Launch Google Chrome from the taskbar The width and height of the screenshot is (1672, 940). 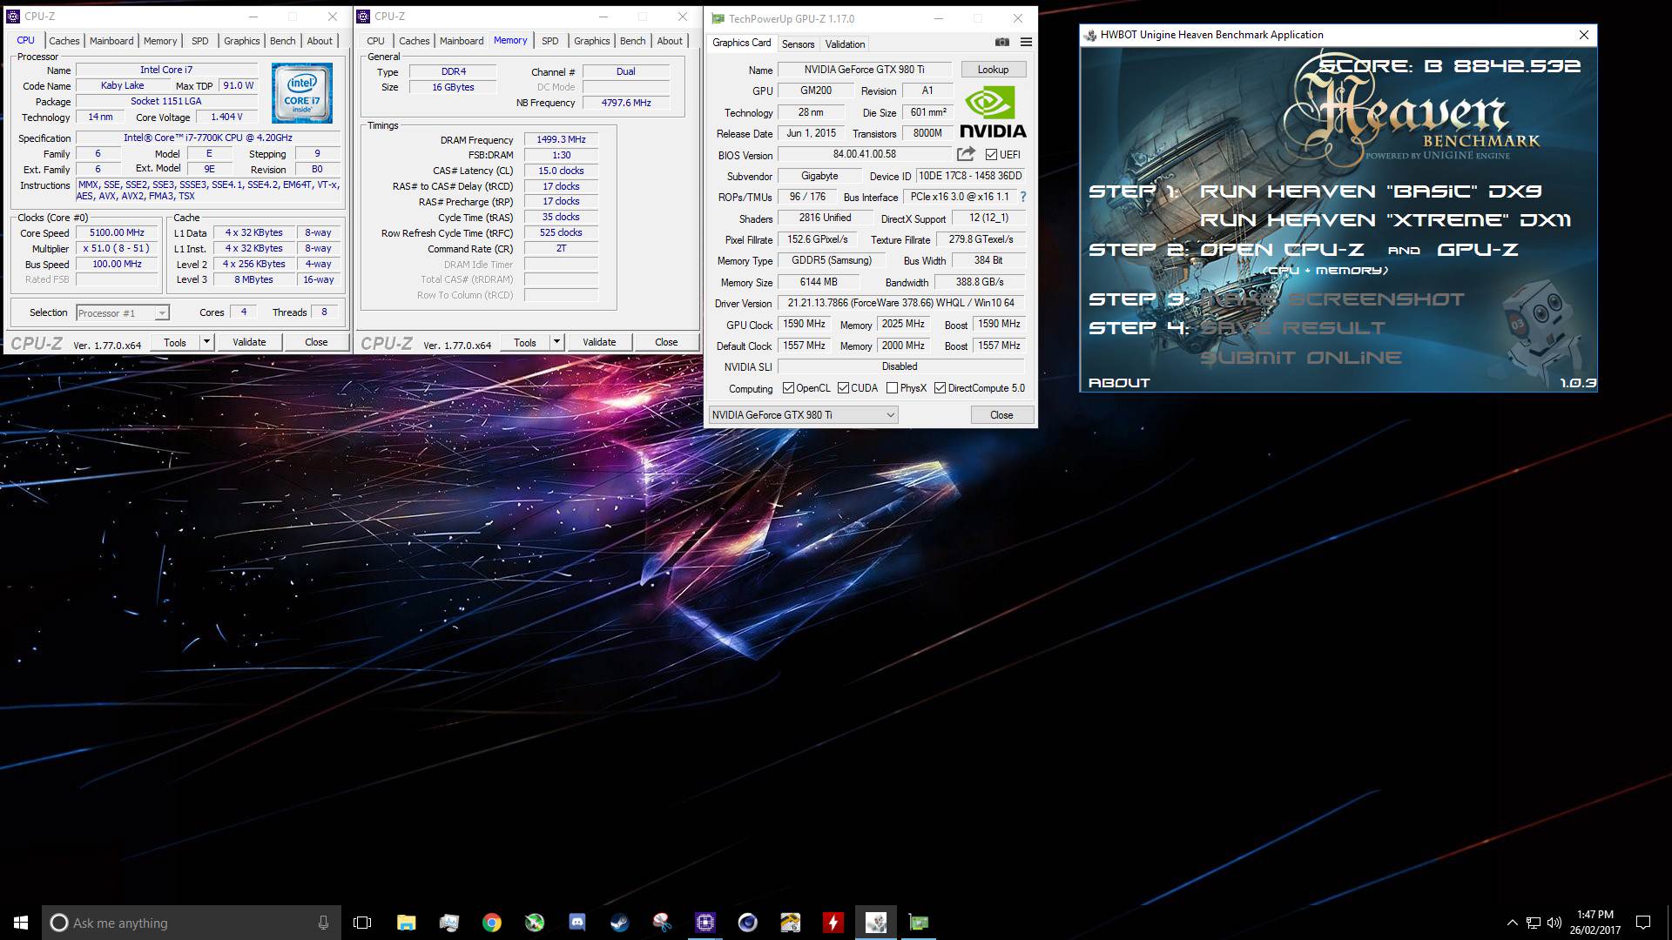pyautogui.click(x=491, y=923)
